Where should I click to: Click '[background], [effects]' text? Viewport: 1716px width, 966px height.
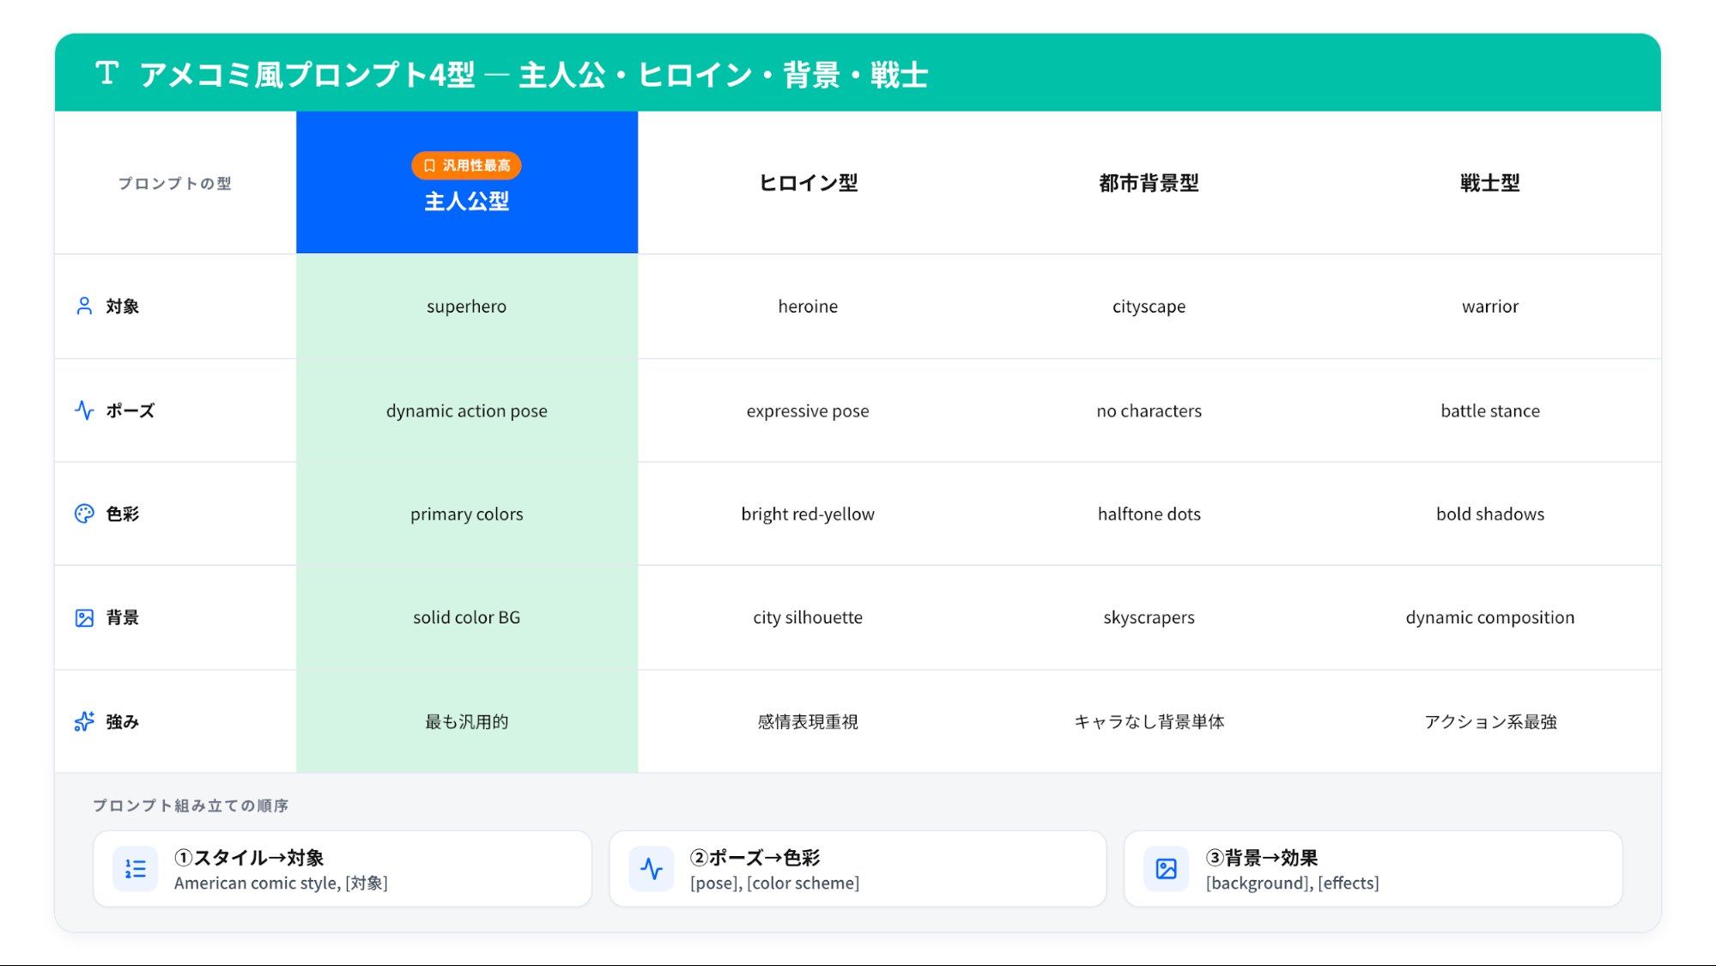(1292, 883)
